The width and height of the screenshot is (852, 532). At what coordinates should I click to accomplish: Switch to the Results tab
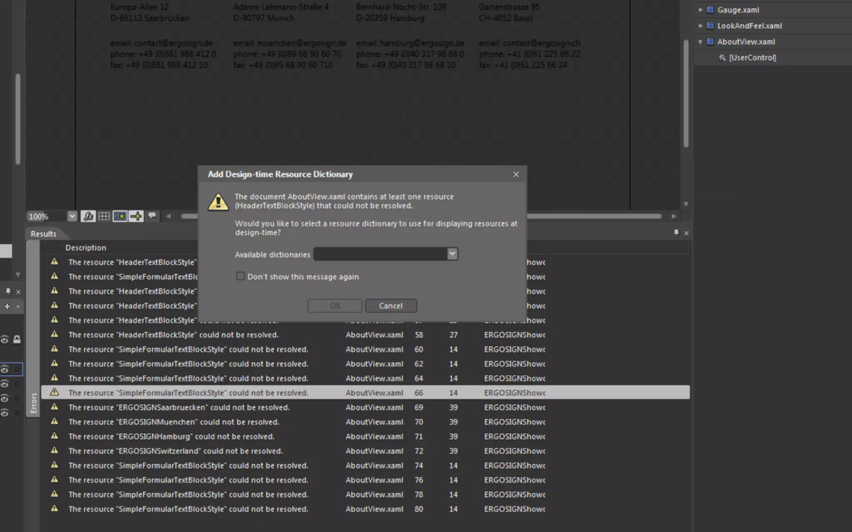pyautogui.click(x=43, y=234)
